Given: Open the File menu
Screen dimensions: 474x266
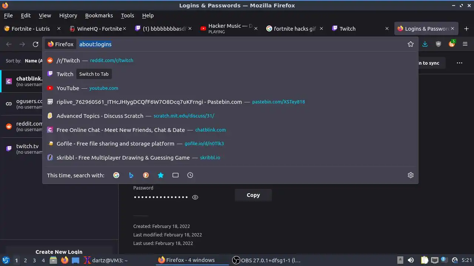Looking at the screenshot, I should (x=8, y=16).
